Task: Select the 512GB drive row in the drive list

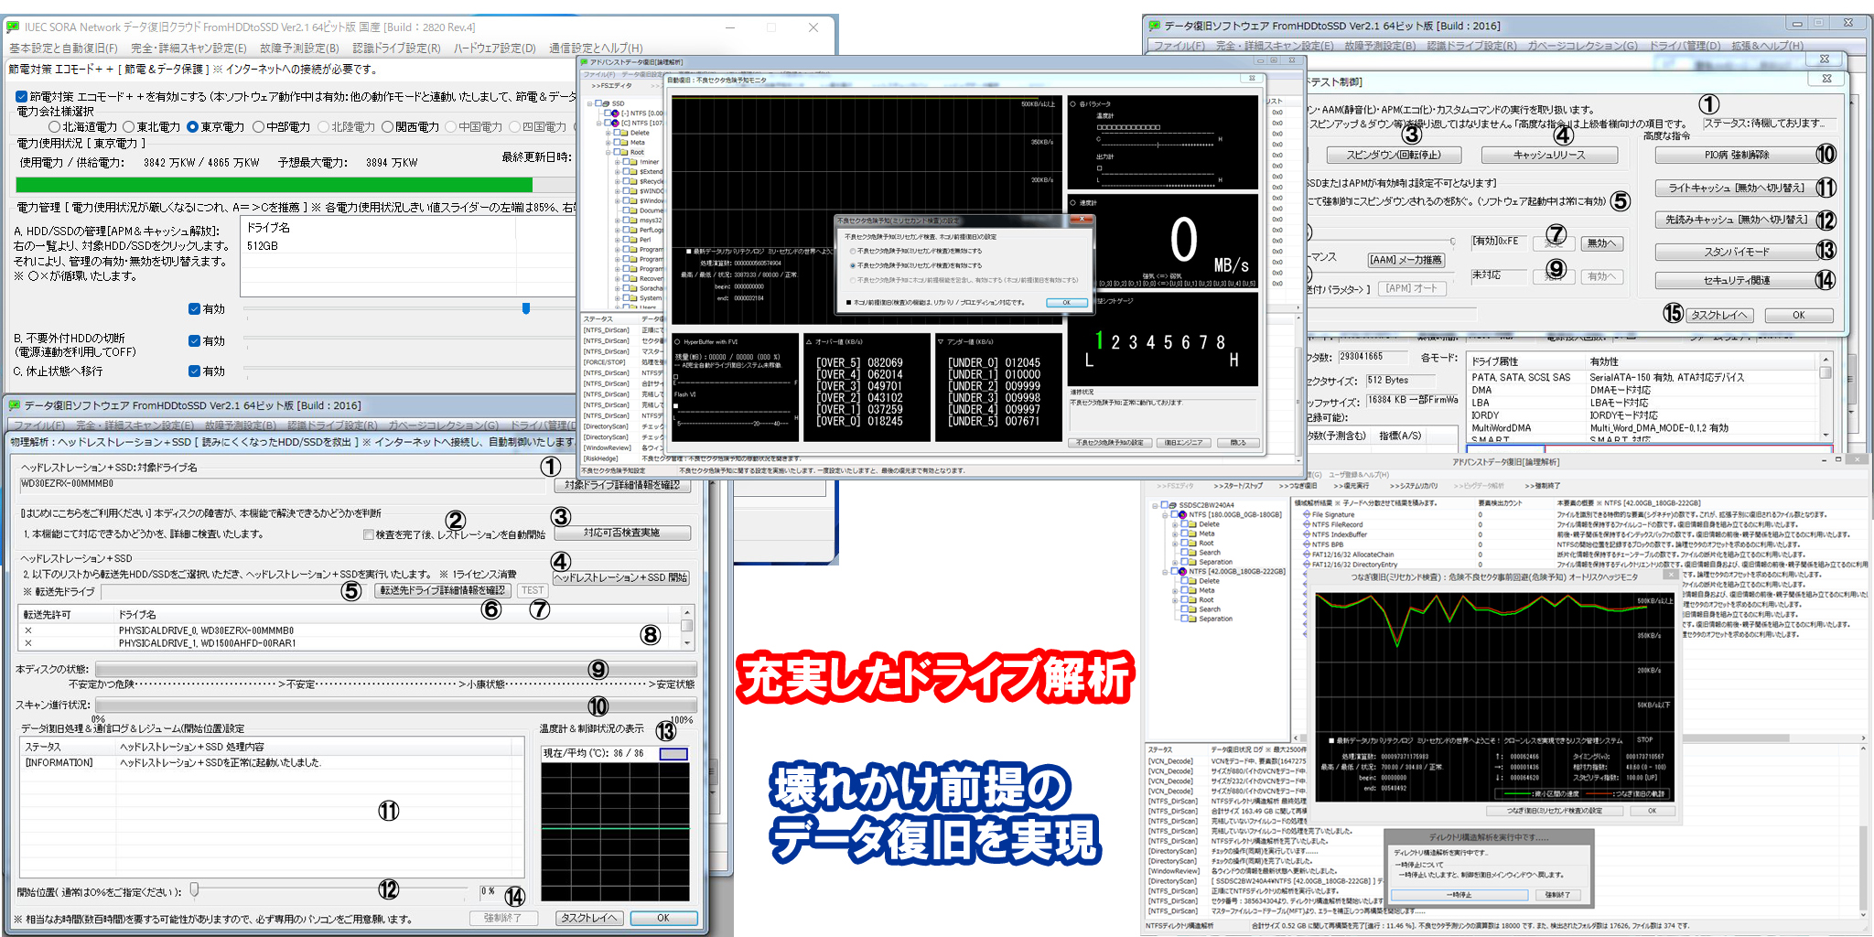Action: (x=407, y=246)
